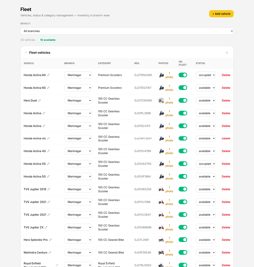Click the pencil icon beside Hero Duet
This screenshot has width=254, height=267.
pyautogui.click(x=39, y=101)
